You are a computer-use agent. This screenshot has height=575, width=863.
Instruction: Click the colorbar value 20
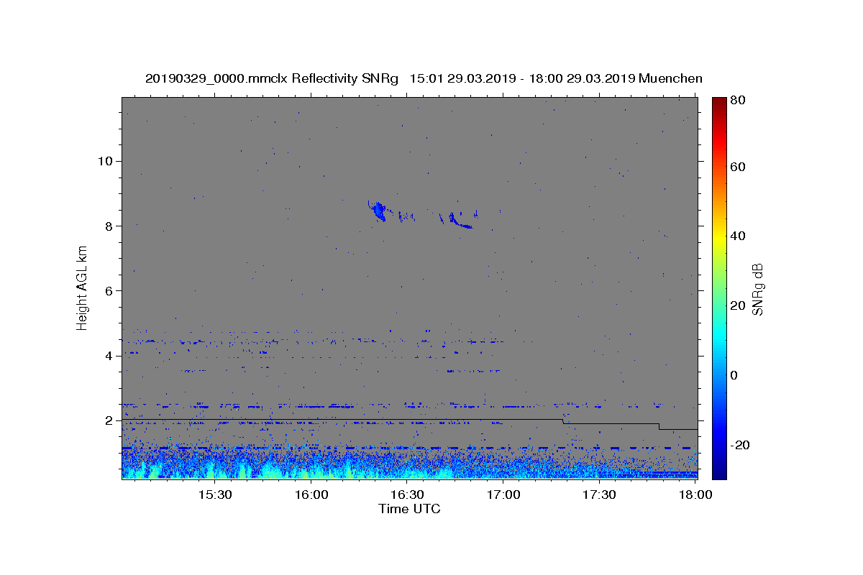click(738, 305)
